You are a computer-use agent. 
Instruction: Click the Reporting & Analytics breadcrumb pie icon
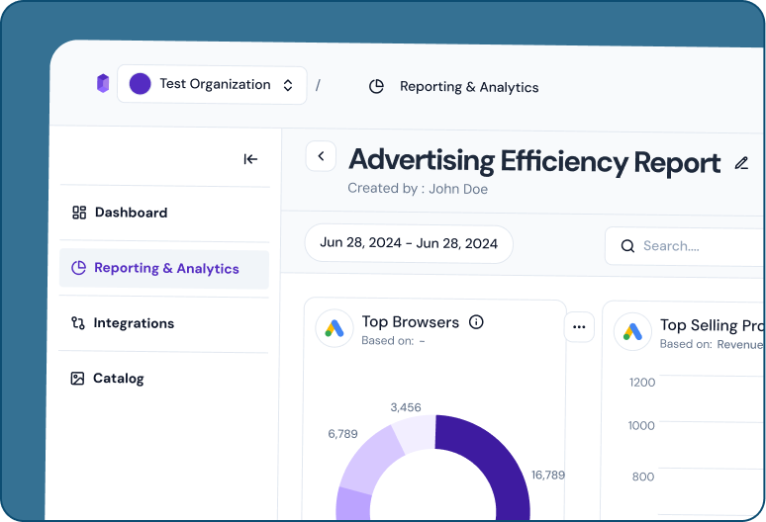pyautogui.click(x=376, y=86)
